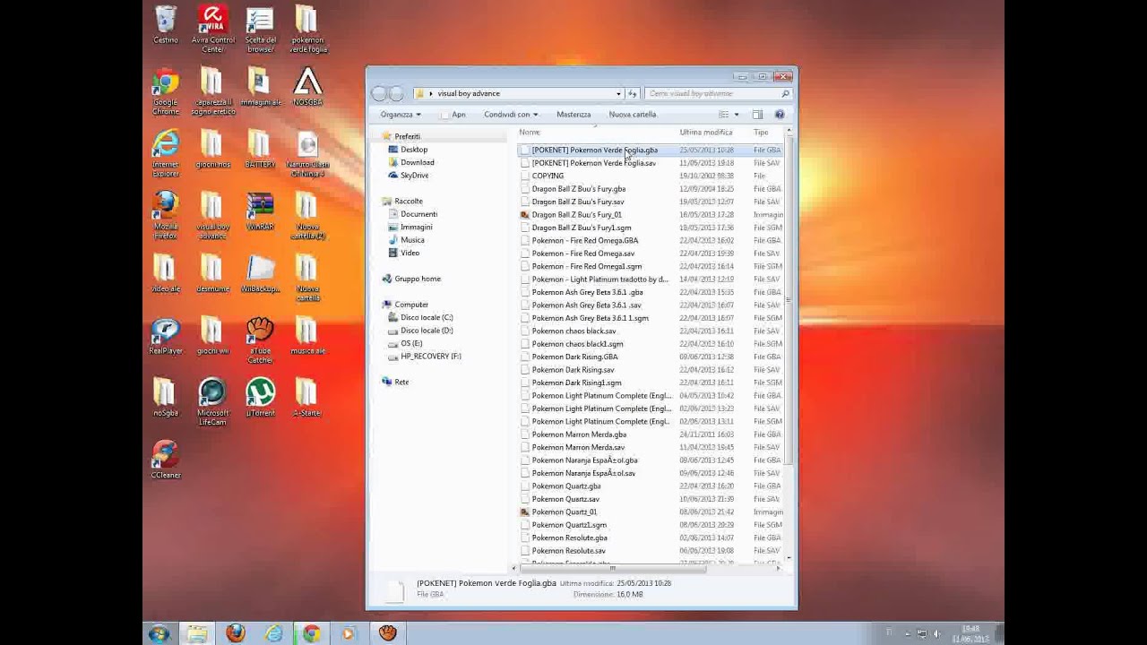Select Dragon Ball Z Buu's Fury.gba file
The width and height of the screenshot is (1147, 645).
click(x=579, y=189)
